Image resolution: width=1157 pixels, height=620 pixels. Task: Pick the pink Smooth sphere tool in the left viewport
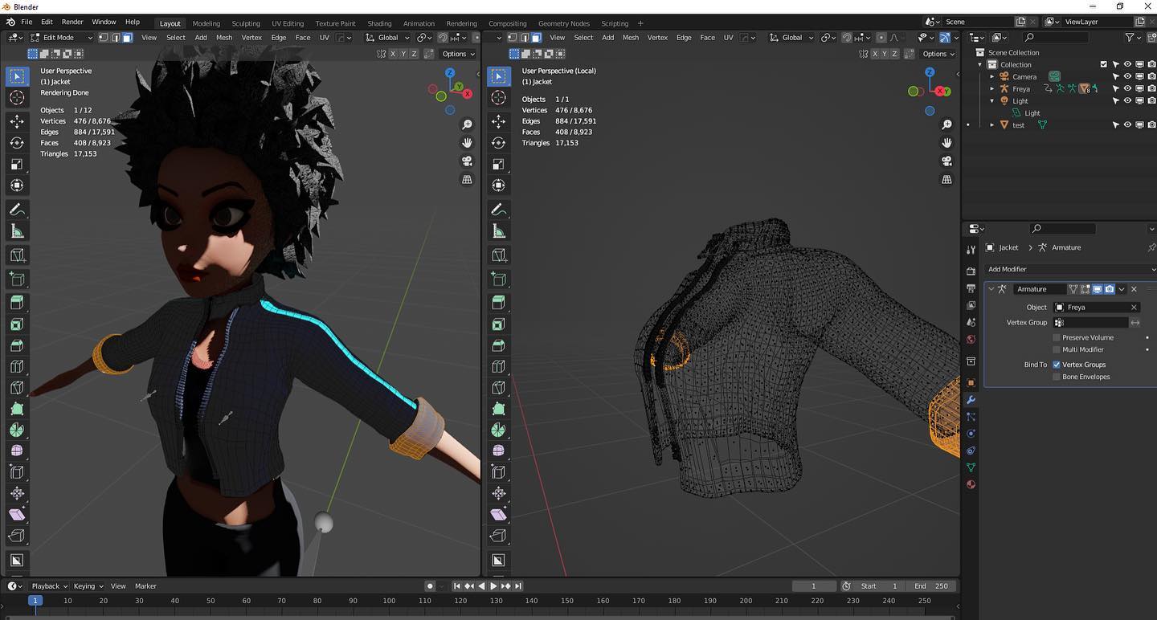point(17,451)
